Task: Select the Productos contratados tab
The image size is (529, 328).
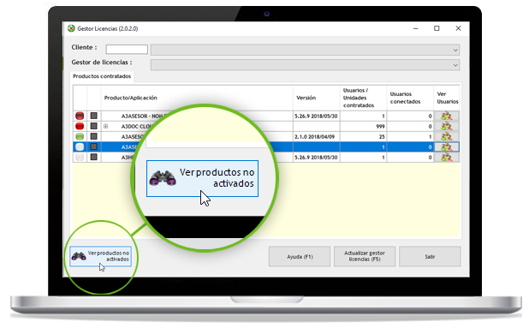Action: coord(102,76)
